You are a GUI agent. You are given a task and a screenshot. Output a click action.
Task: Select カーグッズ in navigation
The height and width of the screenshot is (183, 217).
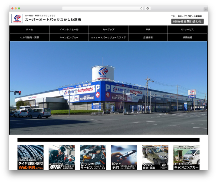coord(108,29)
